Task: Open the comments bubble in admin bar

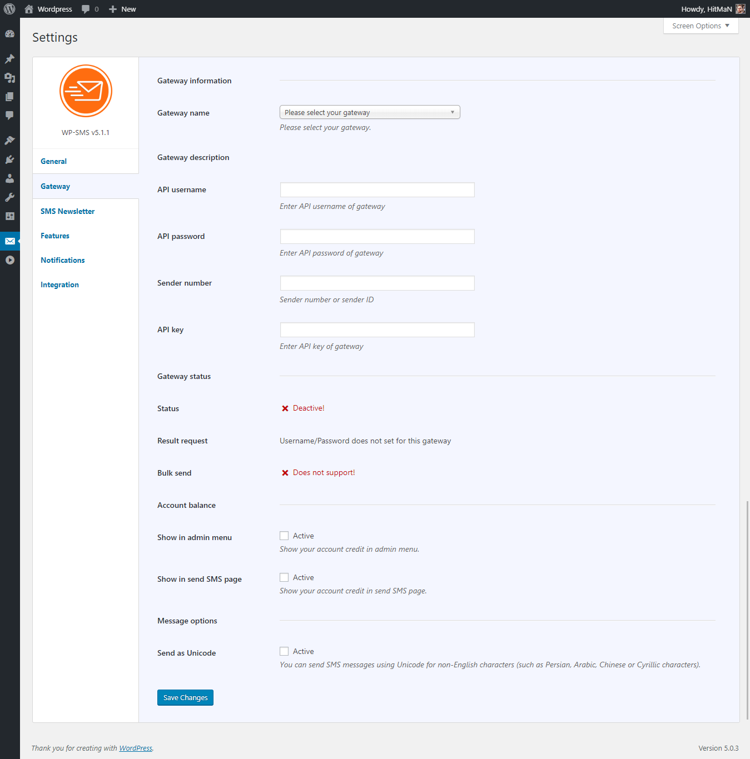Action: (x=86, y=9)
